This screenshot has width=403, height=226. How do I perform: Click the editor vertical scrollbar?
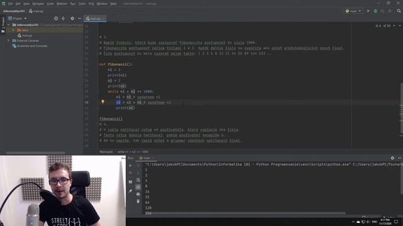(x=402, y=108)
